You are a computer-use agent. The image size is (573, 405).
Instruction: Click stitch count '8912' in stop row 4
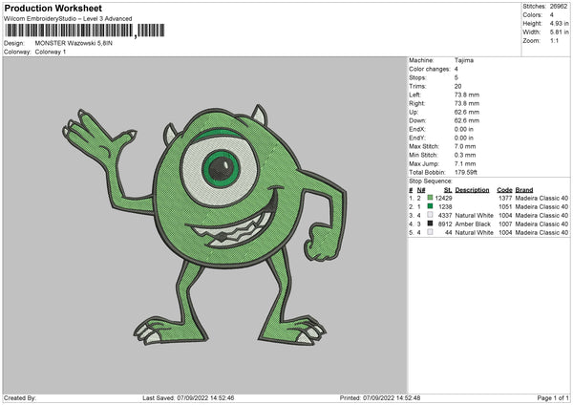(445, 224)
